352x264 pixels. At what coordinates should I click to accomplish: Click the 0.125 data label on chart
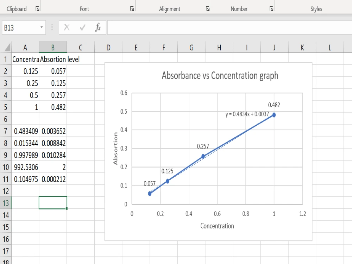pos(167,171)
